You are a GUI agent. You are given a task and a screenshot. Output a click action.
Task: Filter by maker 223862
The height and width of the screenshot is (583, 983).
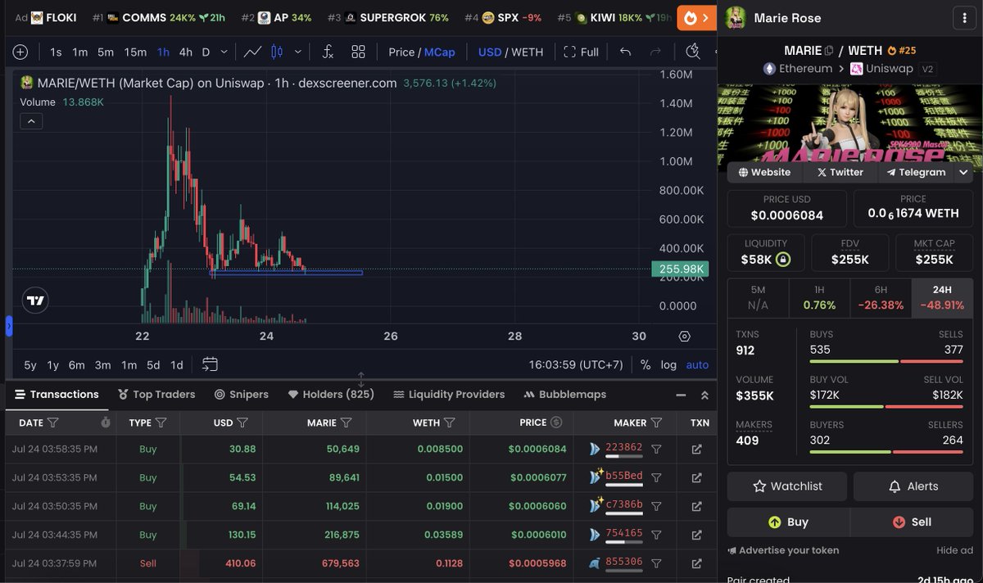point(656,449)
